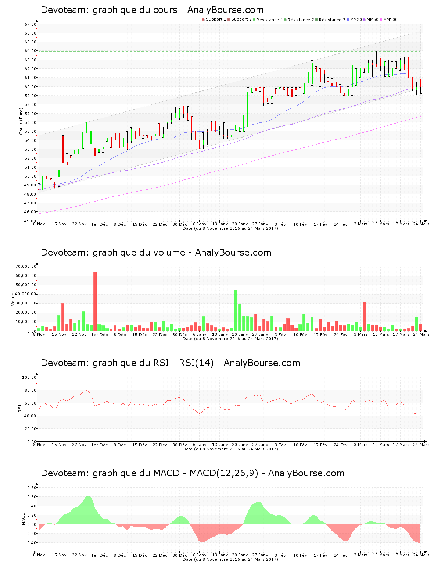Click '24 Mars' date on the MACD chart axis
The image size is (441, 570).
pyautogui.click(x=421, y=555)
